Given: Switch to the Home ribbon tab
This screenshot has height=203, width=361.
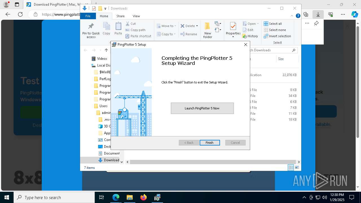Looking at the screenshot, I should [104, 16].
